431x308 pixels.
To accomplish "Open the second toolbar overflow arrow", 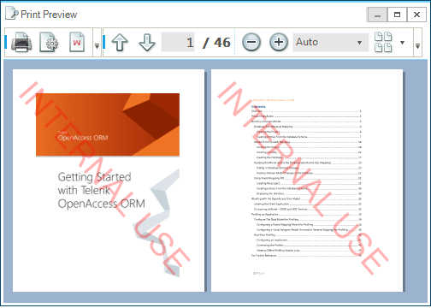I will (417, 43).
